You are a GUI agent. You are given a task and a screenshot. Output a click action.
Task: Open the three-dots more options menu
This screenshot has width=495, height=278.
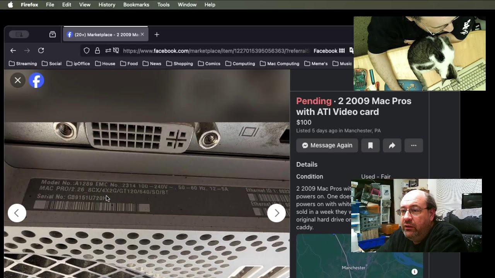(414, 146)
